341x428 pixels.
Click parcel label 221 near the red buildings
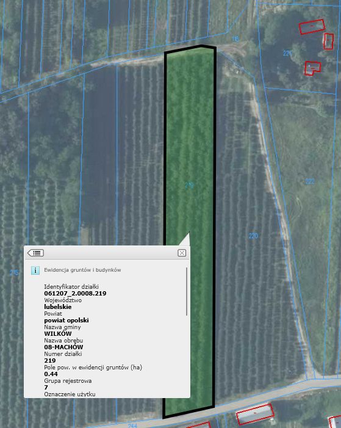(287, 53)
